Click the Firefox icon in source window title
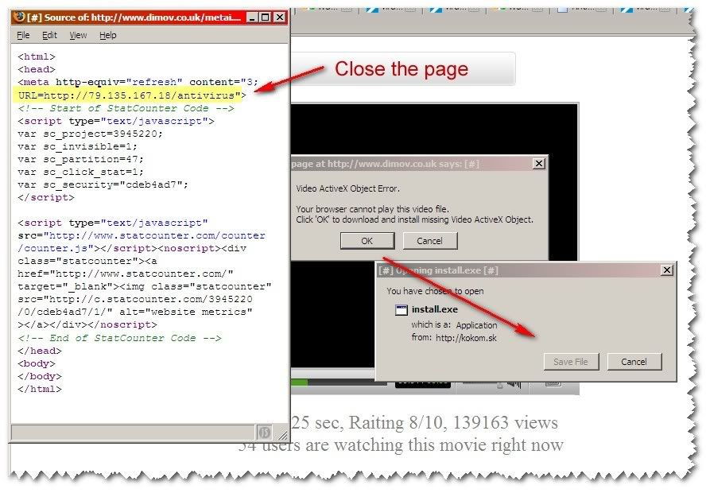 point(19,17)
